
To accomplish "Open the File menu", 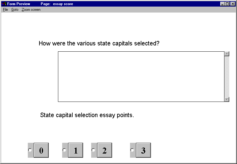I will click(5, 10).
